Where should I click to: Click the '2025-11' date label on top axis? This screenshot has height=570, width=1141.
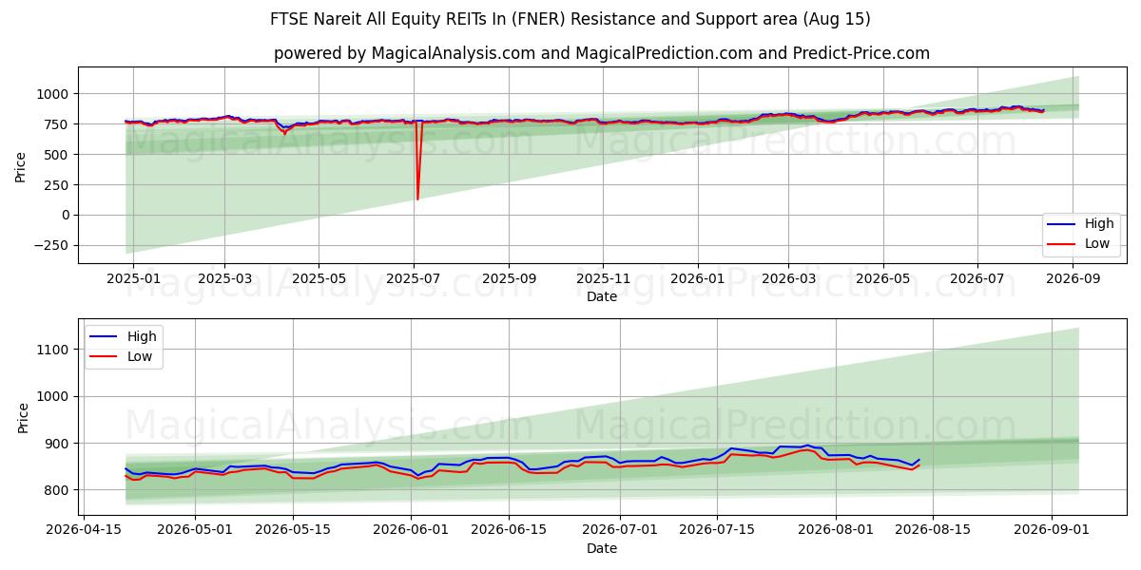[x=602, y=278]
